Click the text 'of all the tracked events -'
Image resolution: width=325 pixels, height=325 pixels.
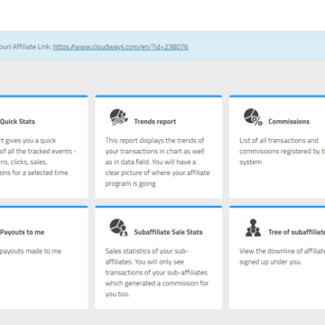(x=38, y=151)
